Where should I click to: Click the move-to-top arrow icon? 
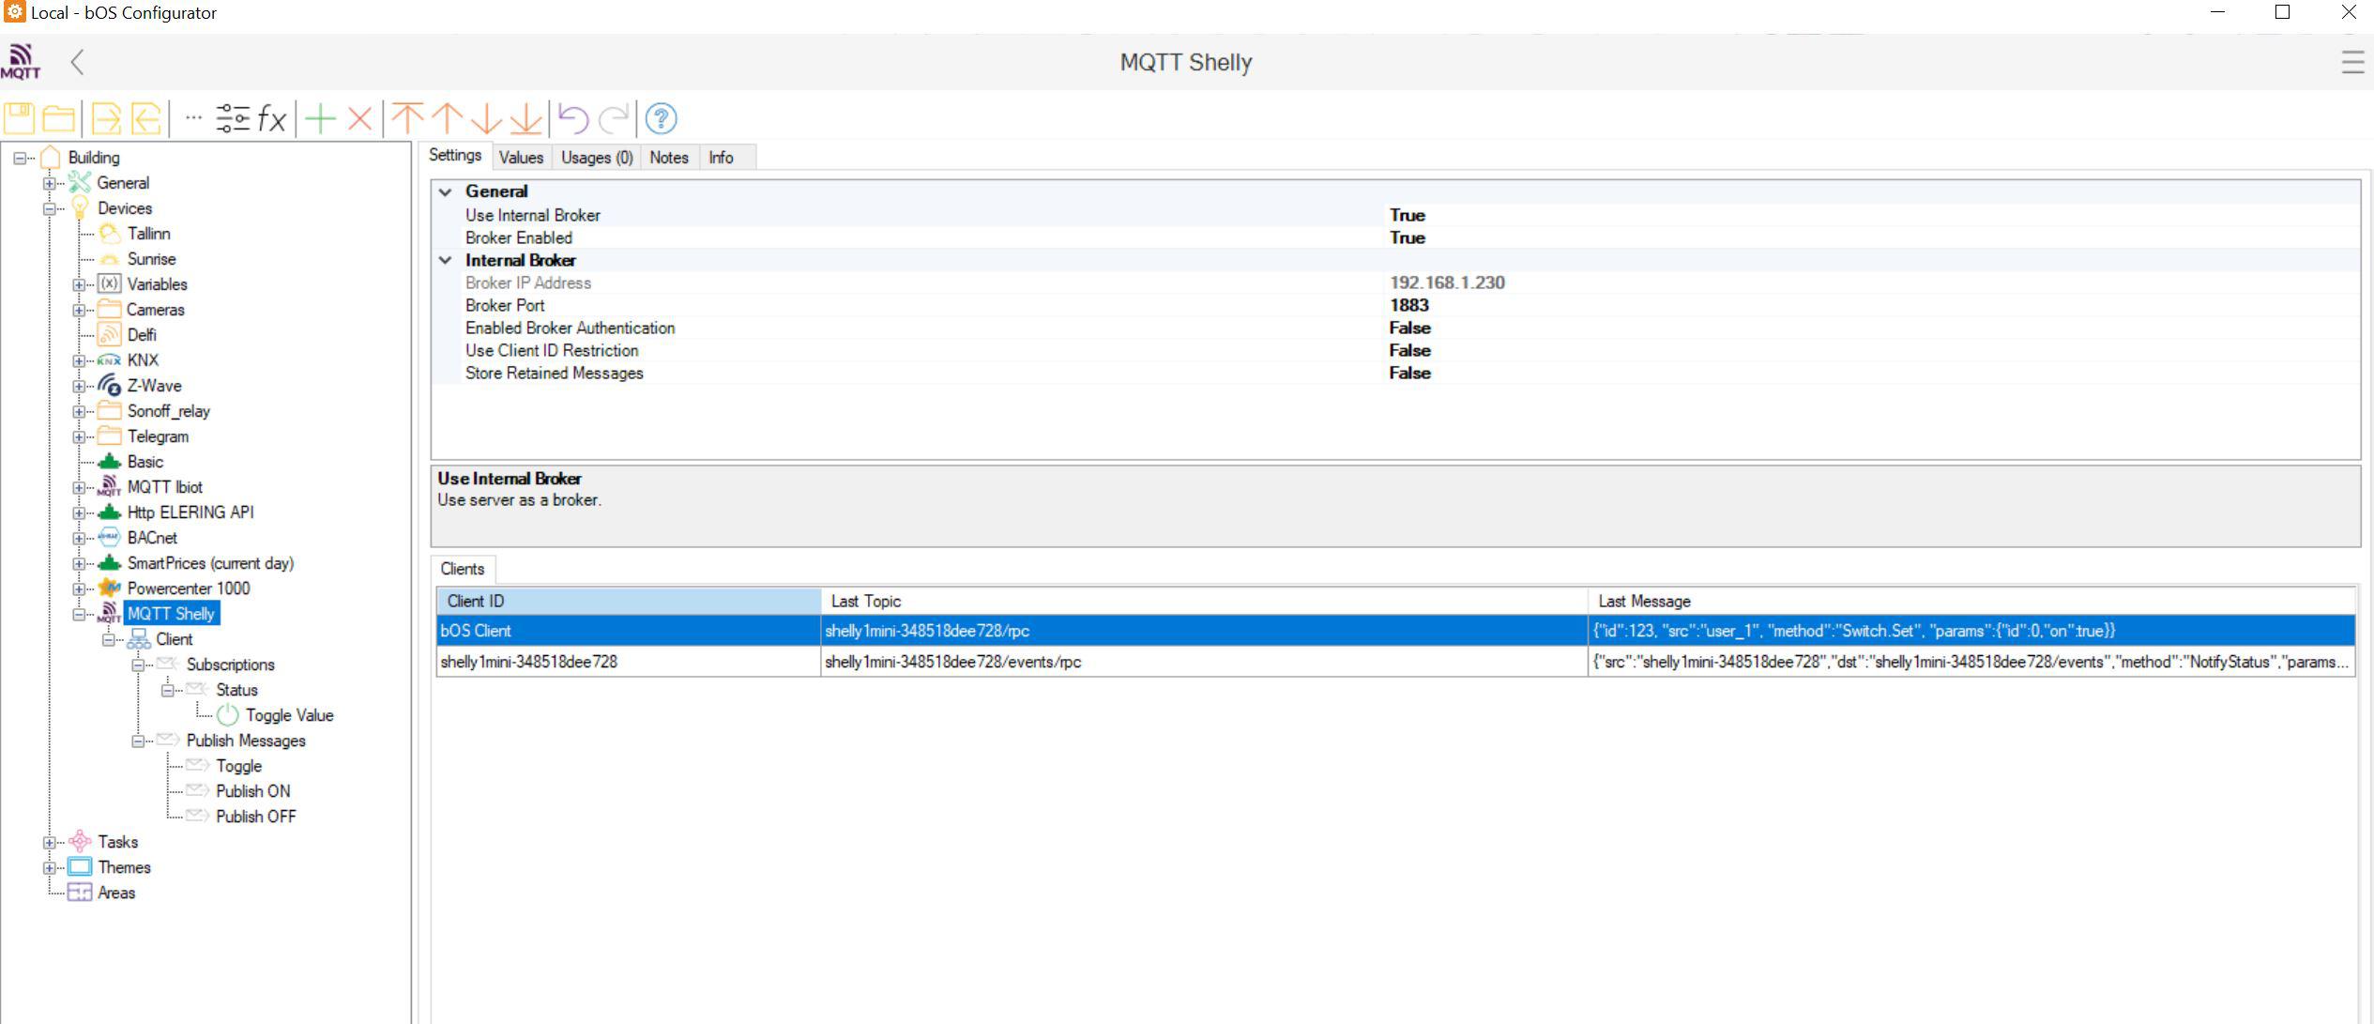click(407, 119)
